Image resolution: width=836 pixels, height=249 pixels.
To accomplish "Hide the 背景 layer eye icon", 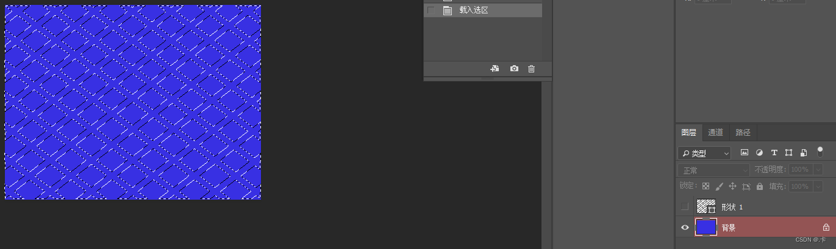I will [685, 228].
